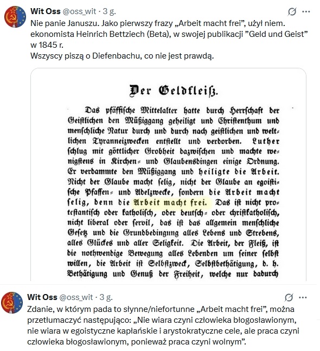320x351 pixels.
Task: Open the Wit Oss display name in the first tweet
Action: tap(46, 11)
